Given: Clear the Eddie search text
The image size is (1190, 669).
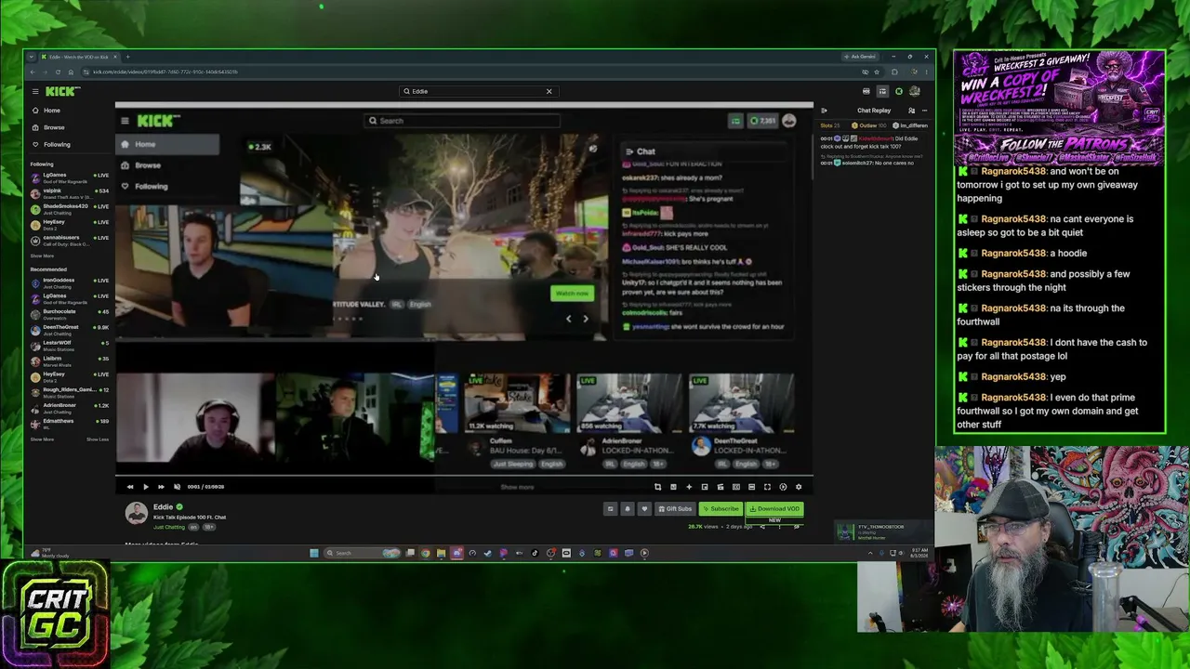Looking at the screenshot, I should tap(549, 91).
